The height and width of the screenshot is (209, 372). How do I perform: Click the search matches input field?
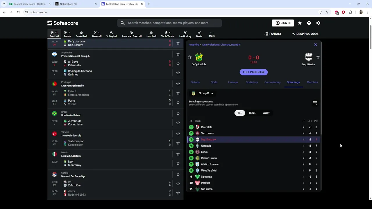(169, 23)
